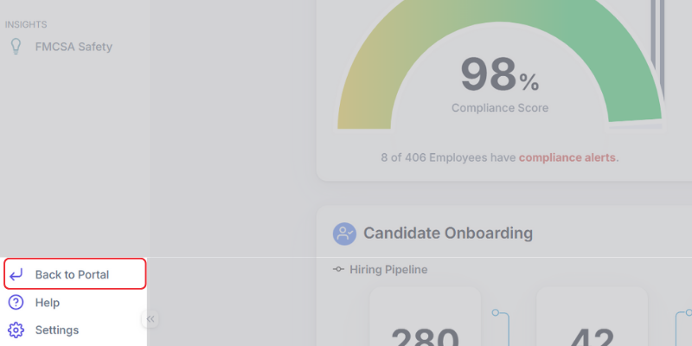Collapse the sidebar with the double chevron
The height and width of the screenshot is (346, 692).
[151, 319]
